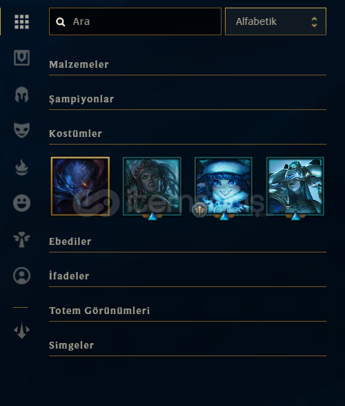345x406 pixels.
Task: Open the Alfabetik sort dropdown
Action: tap(275, 21)
